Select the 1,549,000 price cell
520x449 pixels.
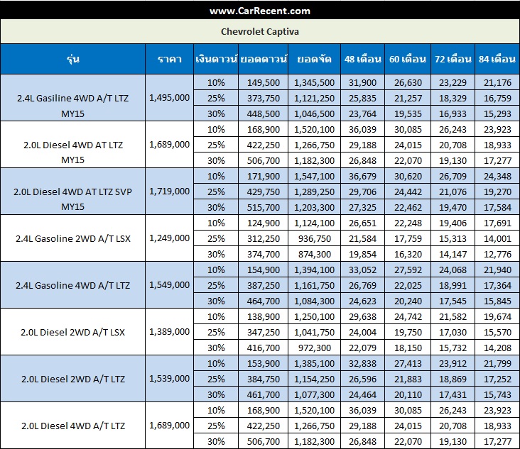pos(169,284)
